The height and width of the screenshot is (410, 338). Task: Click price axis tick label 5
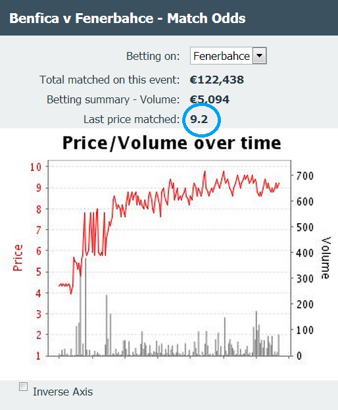[x=39, y=272]
